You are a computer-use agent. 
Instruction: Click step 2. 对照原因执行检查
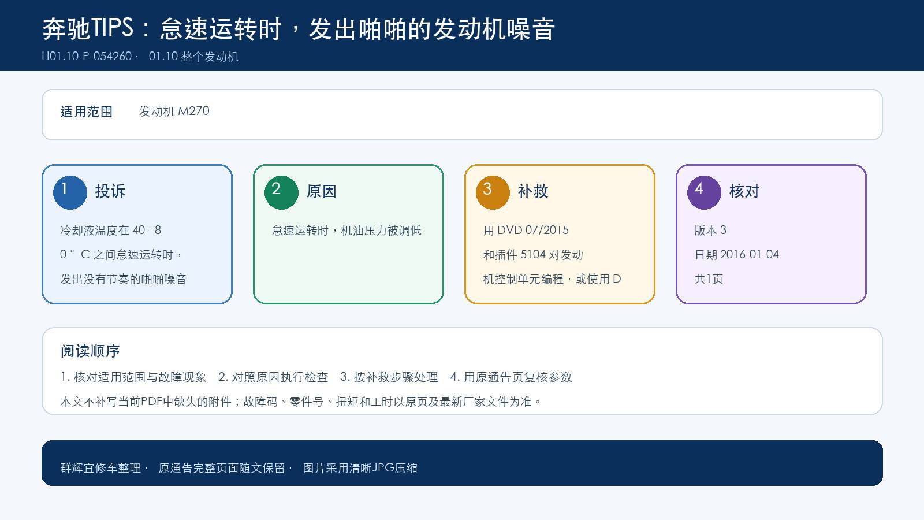pyautogui.click(x=273, y=377)
